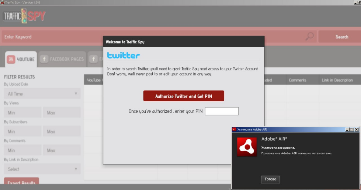The width and height of the screenshot is (361, 190).
Task: Expand the Link in Description Select dropdown
Action: [x=42, y=169]
